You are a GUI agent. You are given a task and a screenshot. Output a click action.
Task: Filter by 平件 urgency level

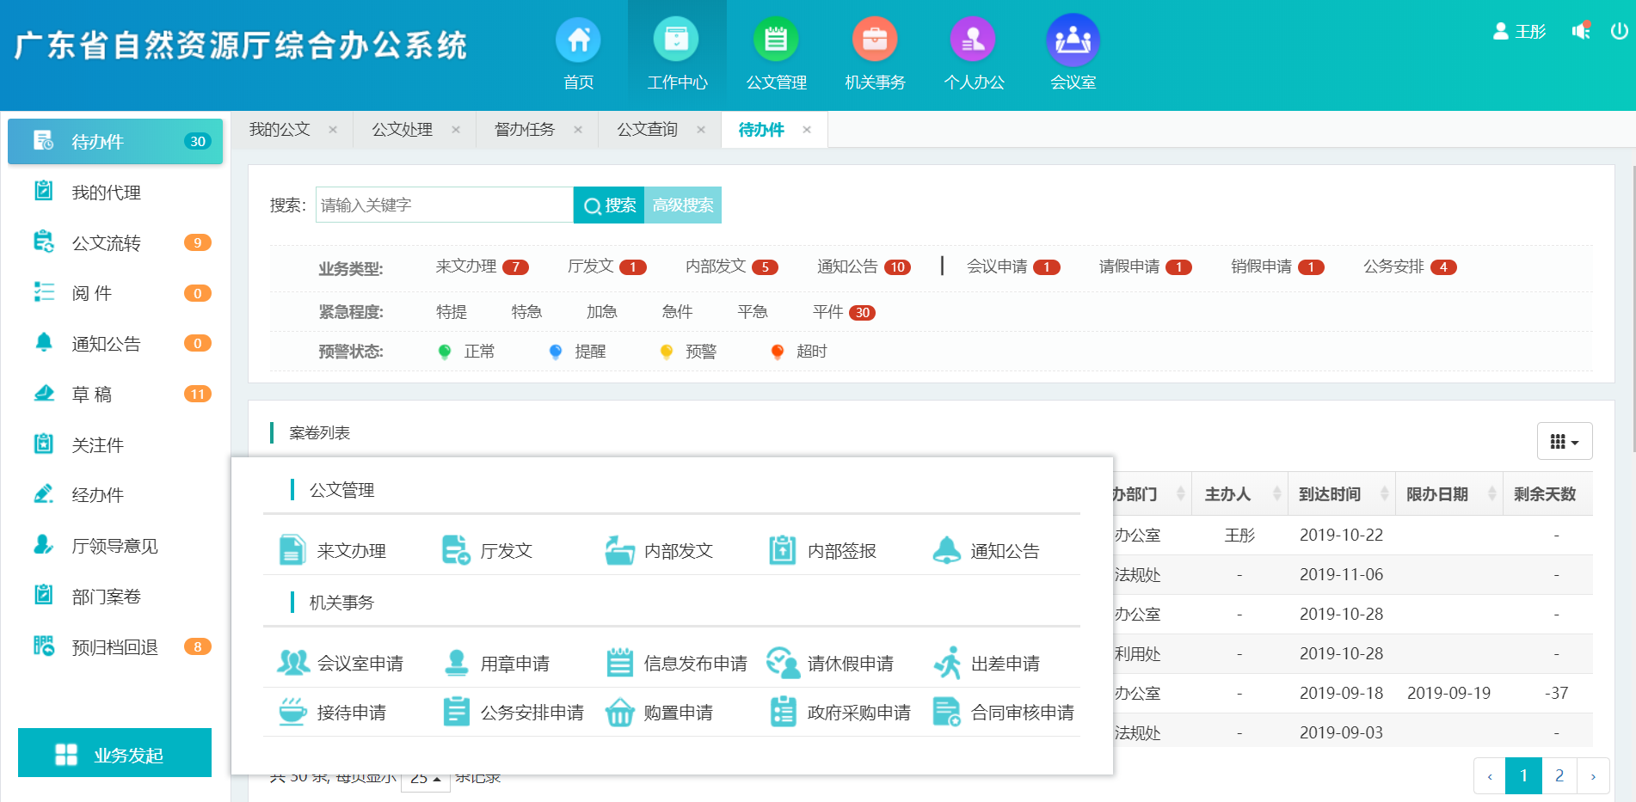(x=828, y=312)
